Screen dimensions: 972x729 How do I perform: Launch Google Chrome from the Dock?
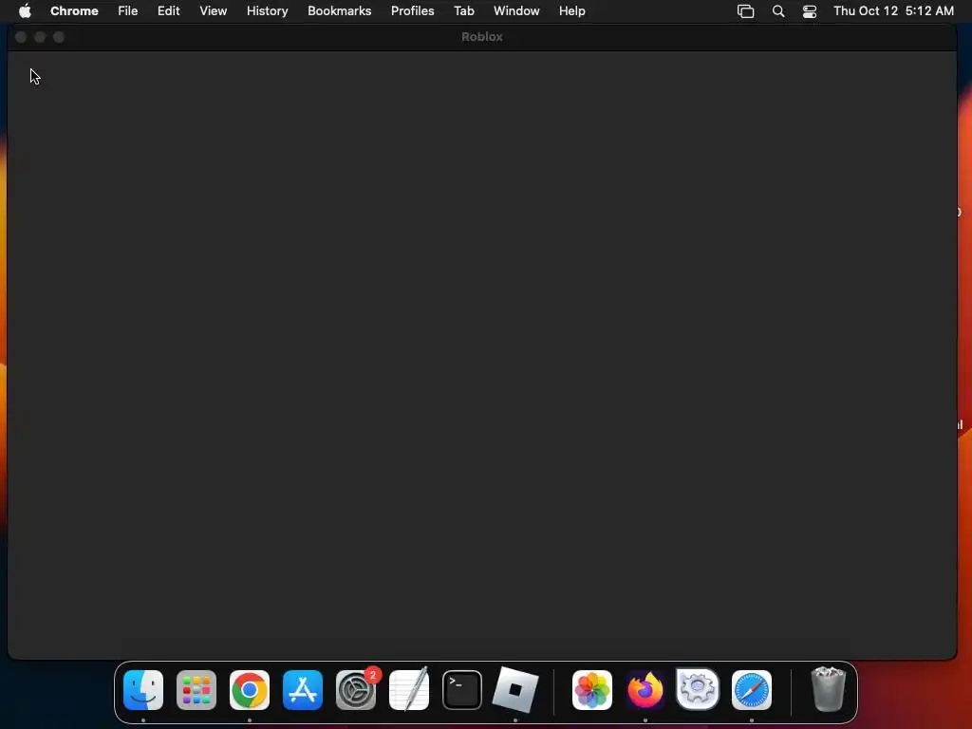tap(250, 690)
